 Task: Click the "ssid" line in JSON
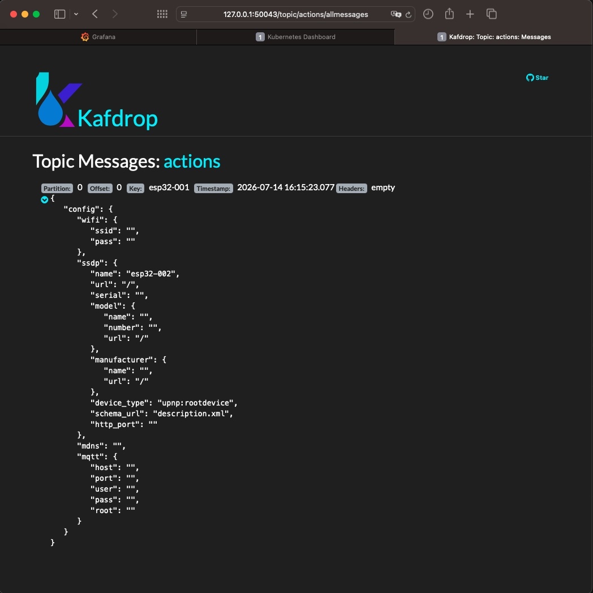115,231
